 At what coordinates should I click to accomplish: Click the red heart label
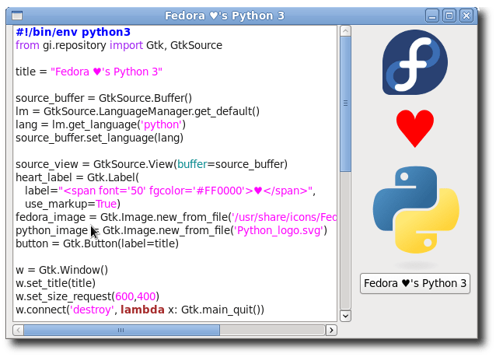coord(414,128)
